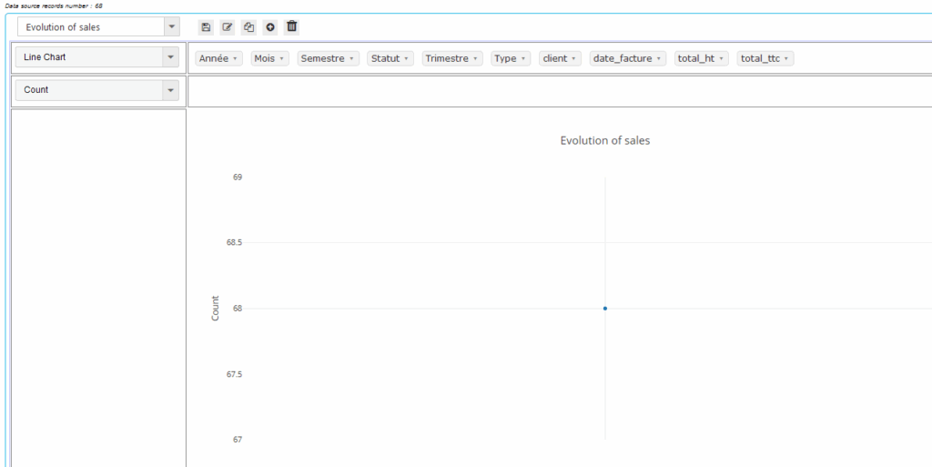Image resolution: width=932 pixels, height=467 pixels.
Task: Click the save (floppy disk) icon
Action: (x=206, y=26)
